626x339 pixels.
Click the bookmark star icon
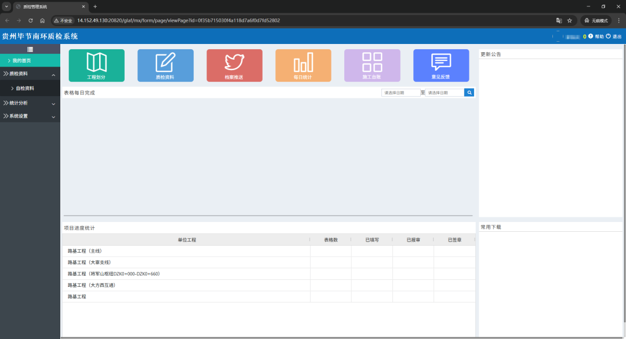point(570,20)
